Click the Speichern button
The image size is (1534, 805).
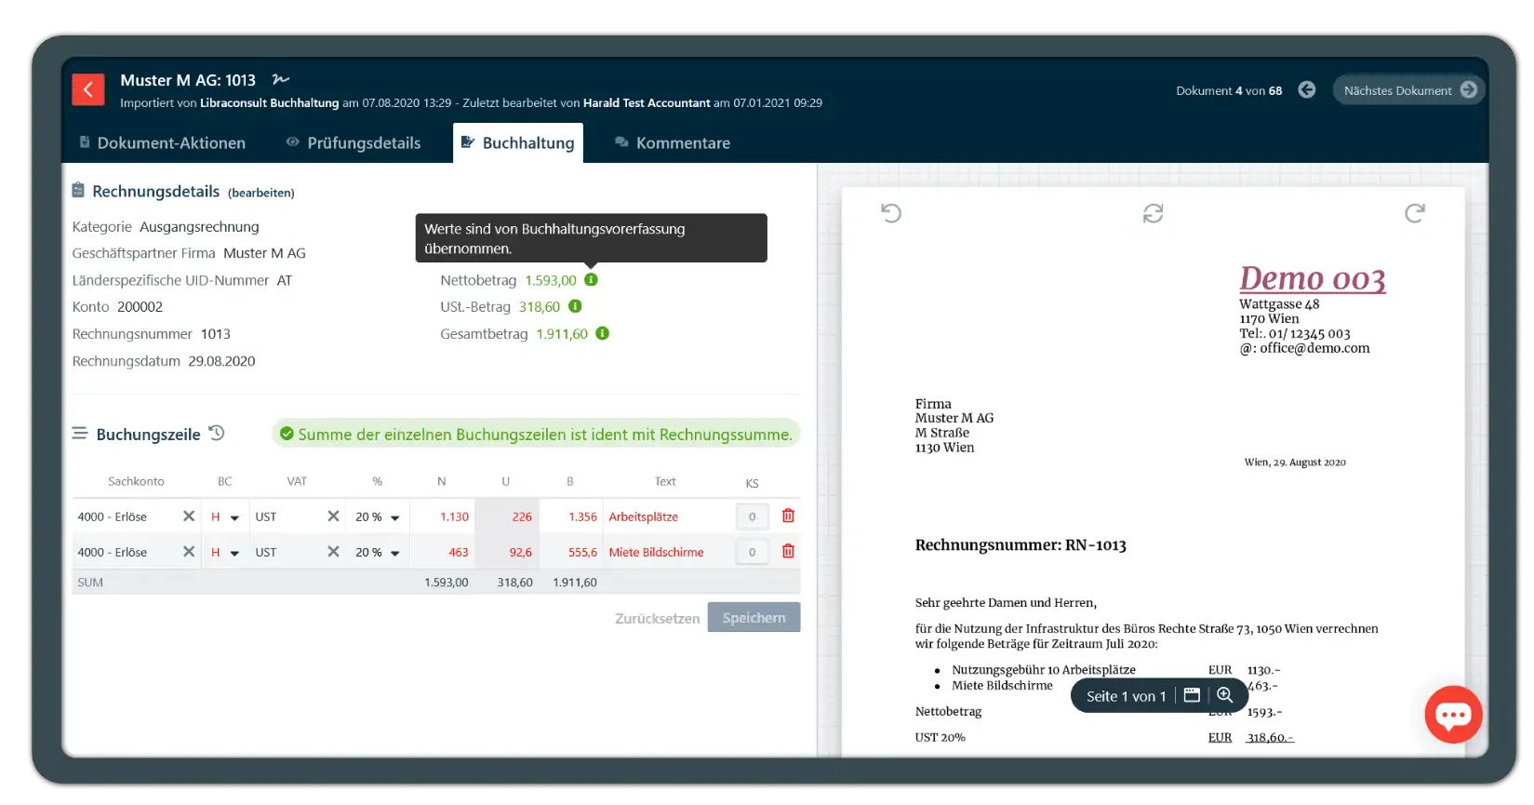click(754, 617)
